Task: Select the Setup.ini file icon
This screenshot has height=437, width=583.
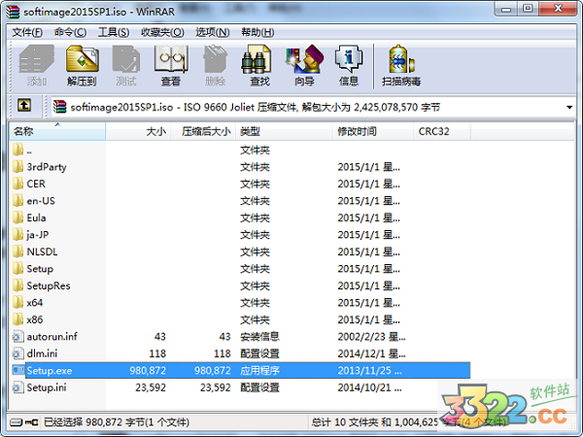Action: (x=17, y=387)
